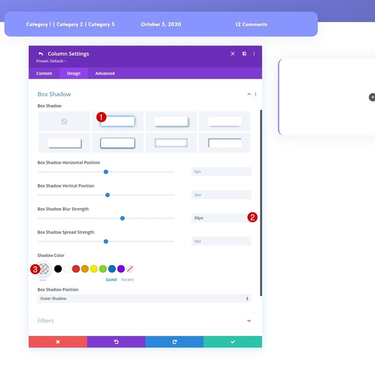The width and height of the screenshot is (375, 372).
Task: Click the Category 1 link
Action: pos(38,24)
